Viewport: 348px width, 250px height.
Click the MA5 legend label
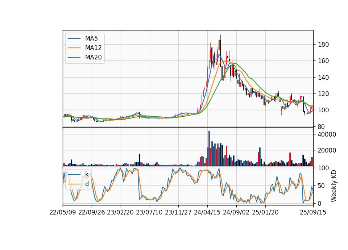[x=91, y=38]
